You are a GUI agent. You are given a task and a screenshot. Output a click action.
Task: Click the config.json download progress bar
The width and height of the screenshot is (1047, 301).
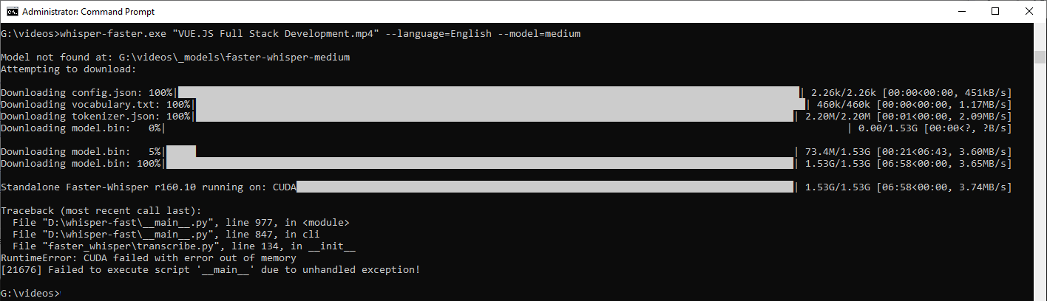point(489,93)
